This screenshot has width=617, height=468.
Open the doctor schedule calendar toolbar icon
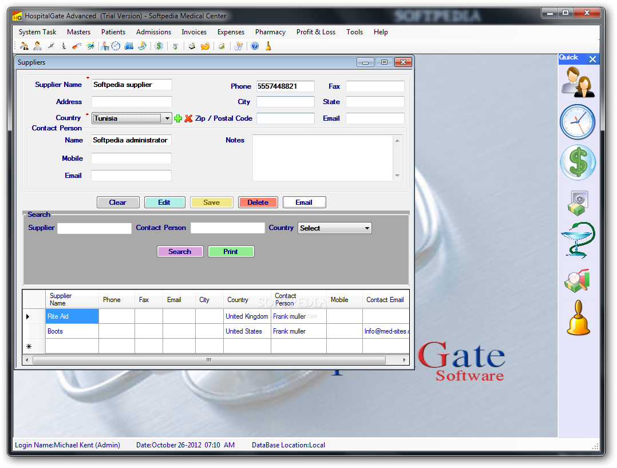[105, 46]
